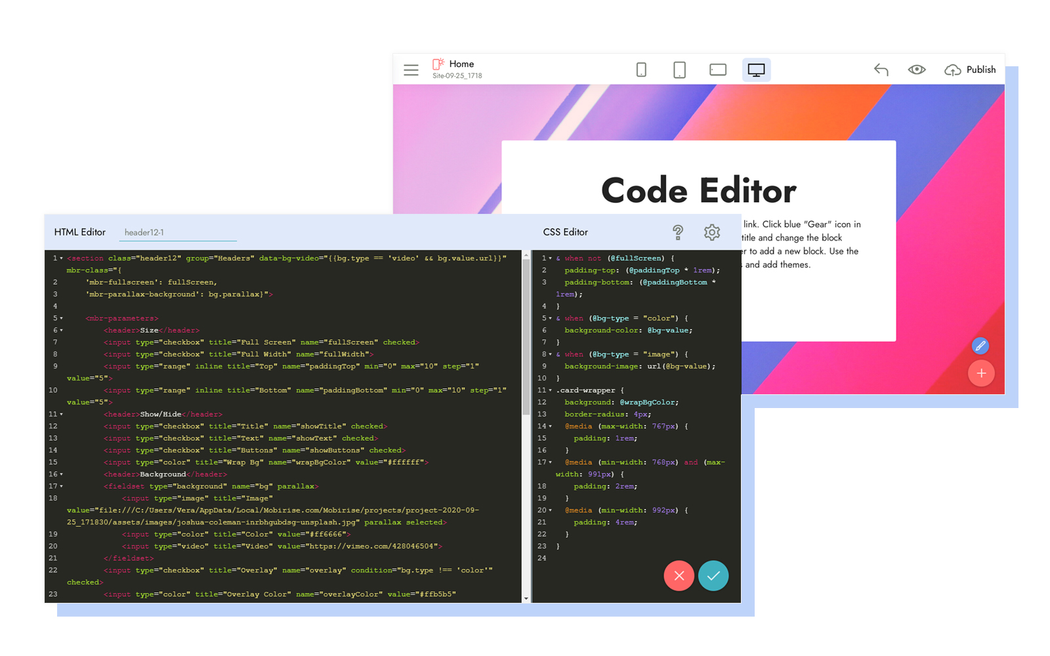Select the Home page title

[461, 64]
